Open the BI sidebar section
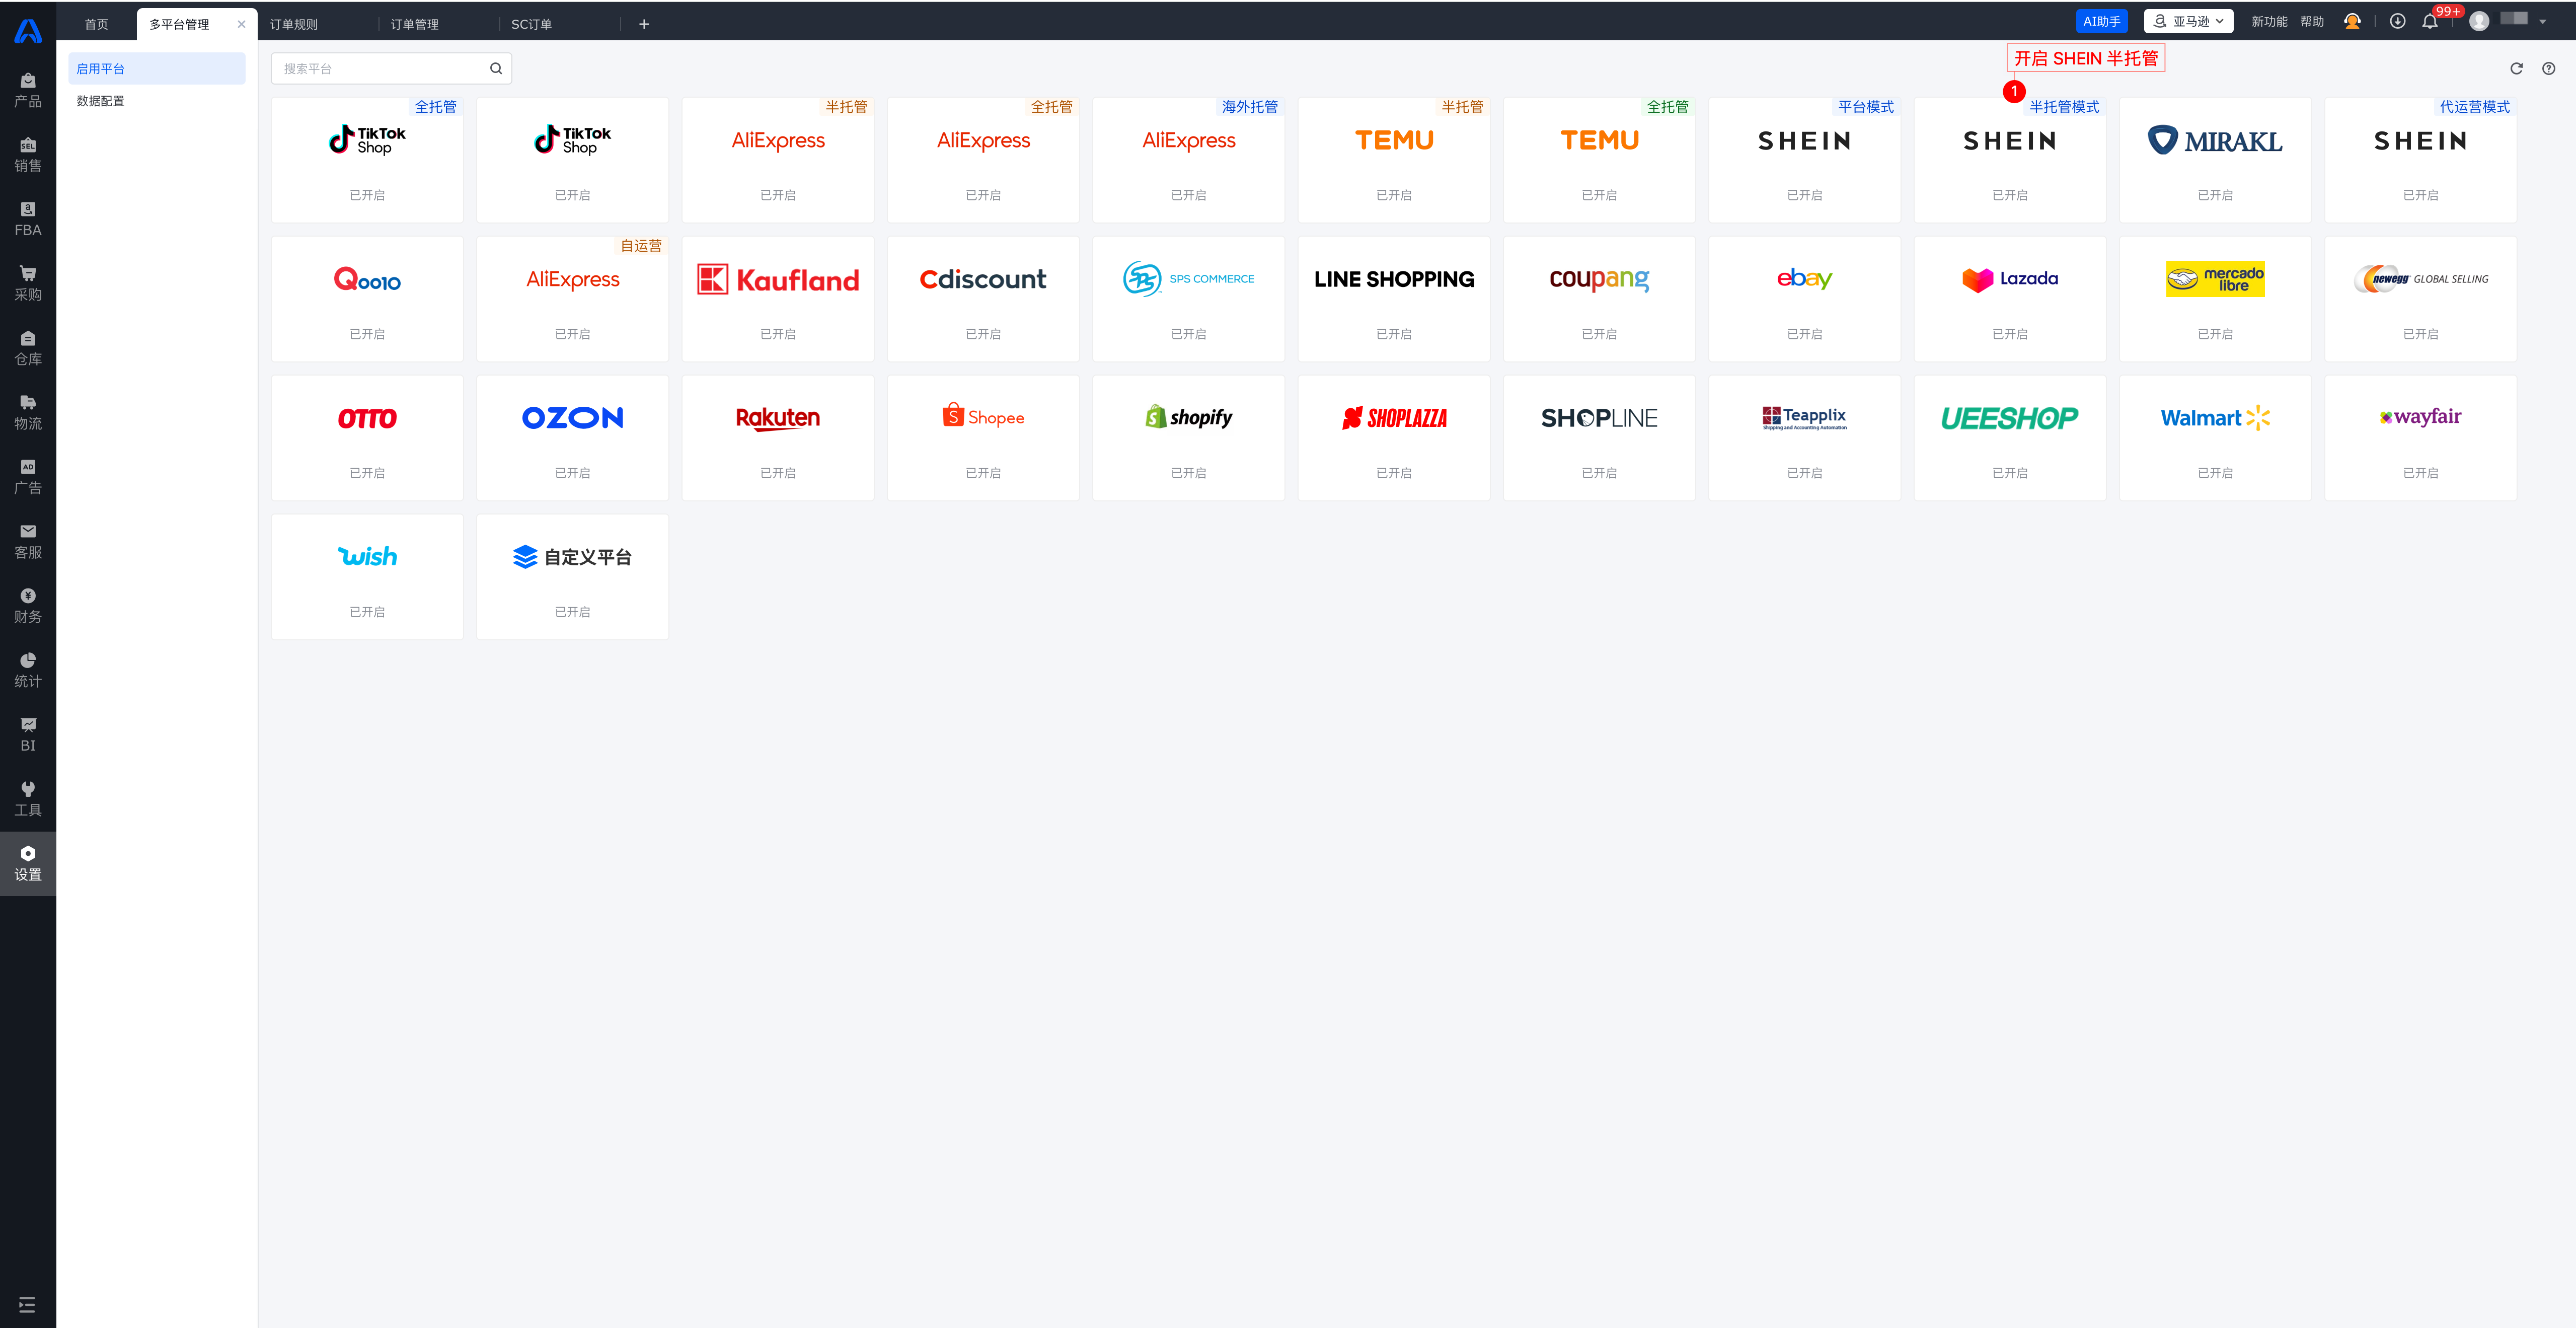 coord(28,735)
